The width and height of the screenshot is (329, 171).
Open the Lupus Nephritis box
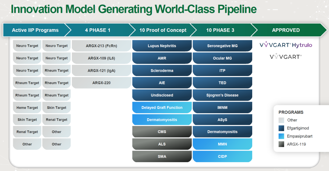click(162, 46)
